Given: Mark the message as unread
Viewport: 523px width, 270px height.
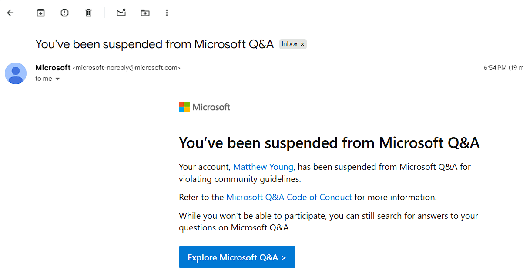Looking at the screenshot, I should (121, 13).
